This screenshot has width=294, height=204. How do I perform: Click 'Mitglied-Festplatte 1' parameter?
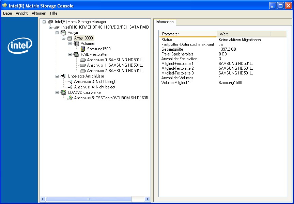(x=177, y=64)
